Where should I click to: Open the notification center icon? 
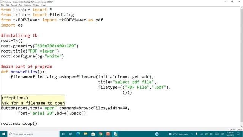(x=238, y=134)
